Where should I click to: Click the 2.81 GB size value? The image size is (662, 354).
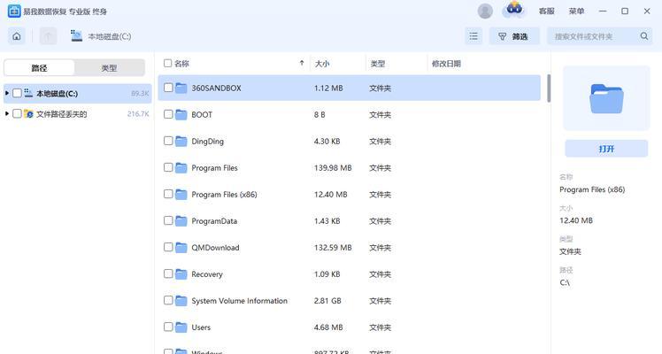[327, 301]
